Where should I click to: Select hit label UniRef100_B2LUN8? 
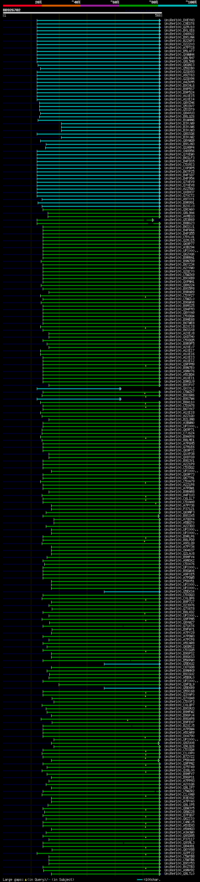click(179, 420)
